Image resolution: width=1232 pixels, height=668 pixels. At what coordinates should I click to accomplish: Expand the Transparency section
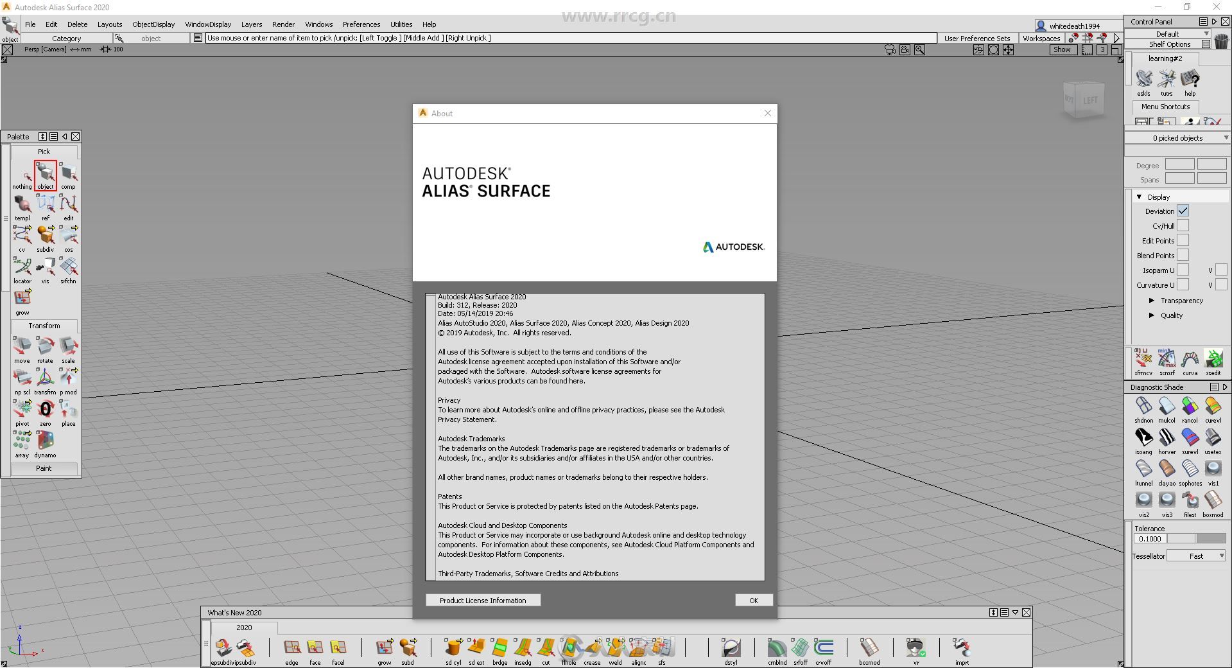click(1152, 301)
